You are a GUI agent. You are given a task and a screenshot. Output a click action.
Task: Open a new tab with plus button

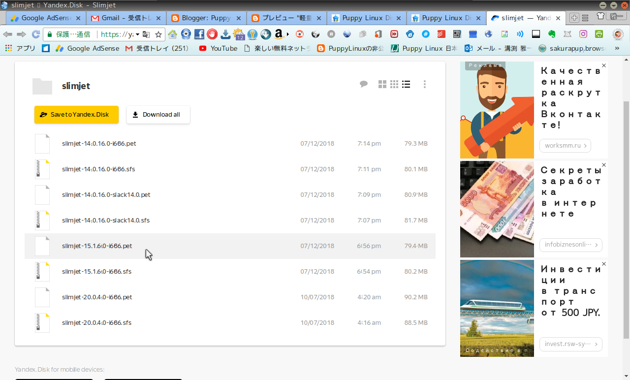coord(574,18)
